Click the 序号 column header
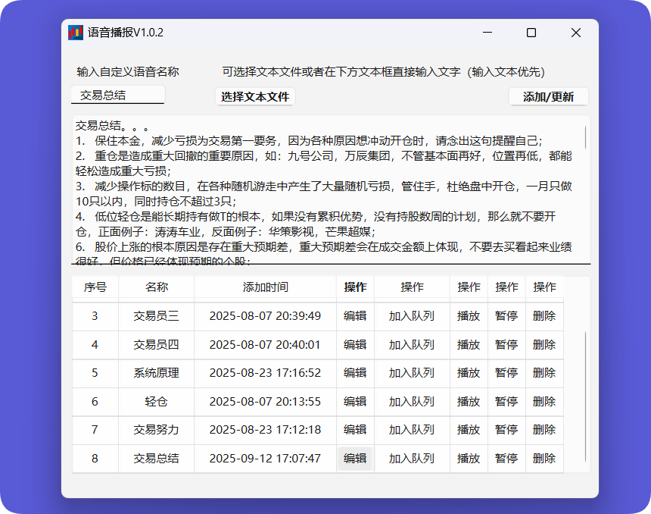Image resolution: width=651 pixels, height=514 pixels. click(x=95, y=287)
